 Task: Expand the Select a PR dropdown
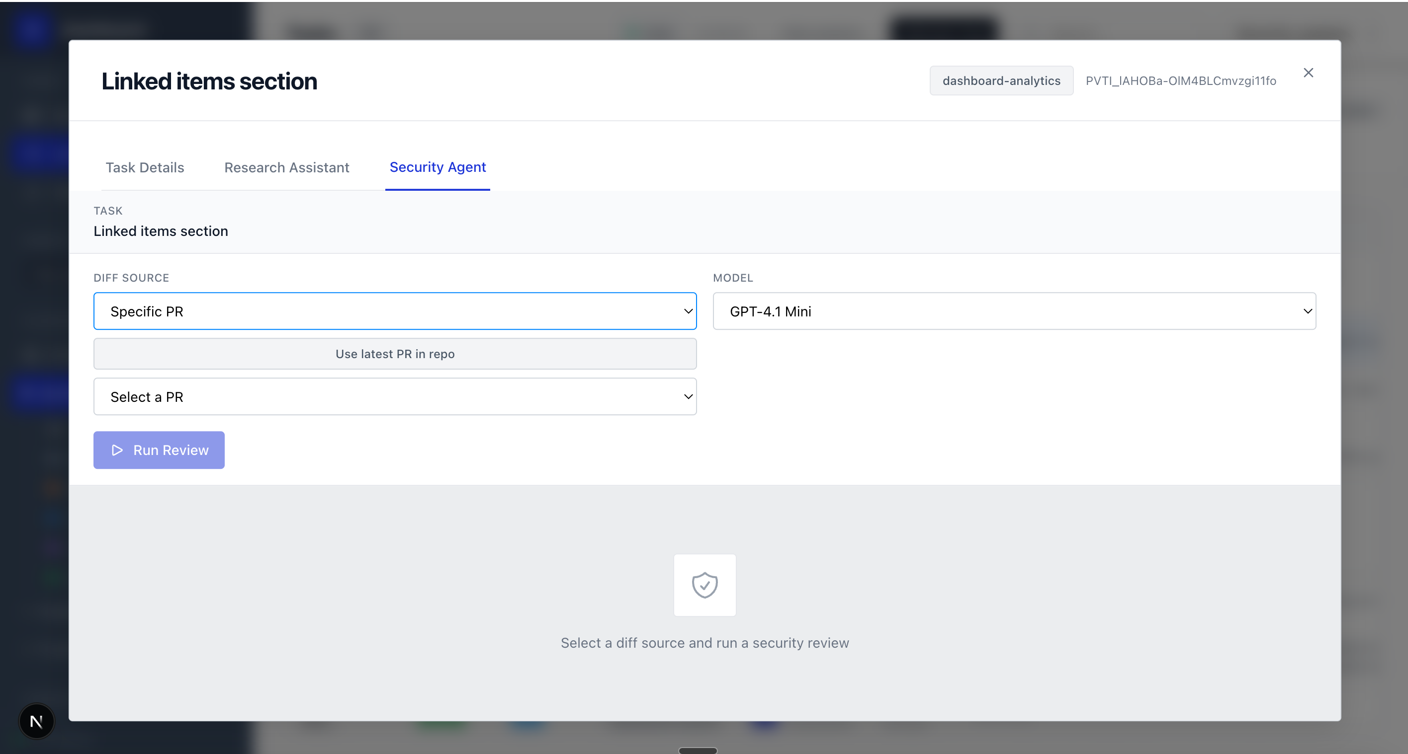click(395, 397)
